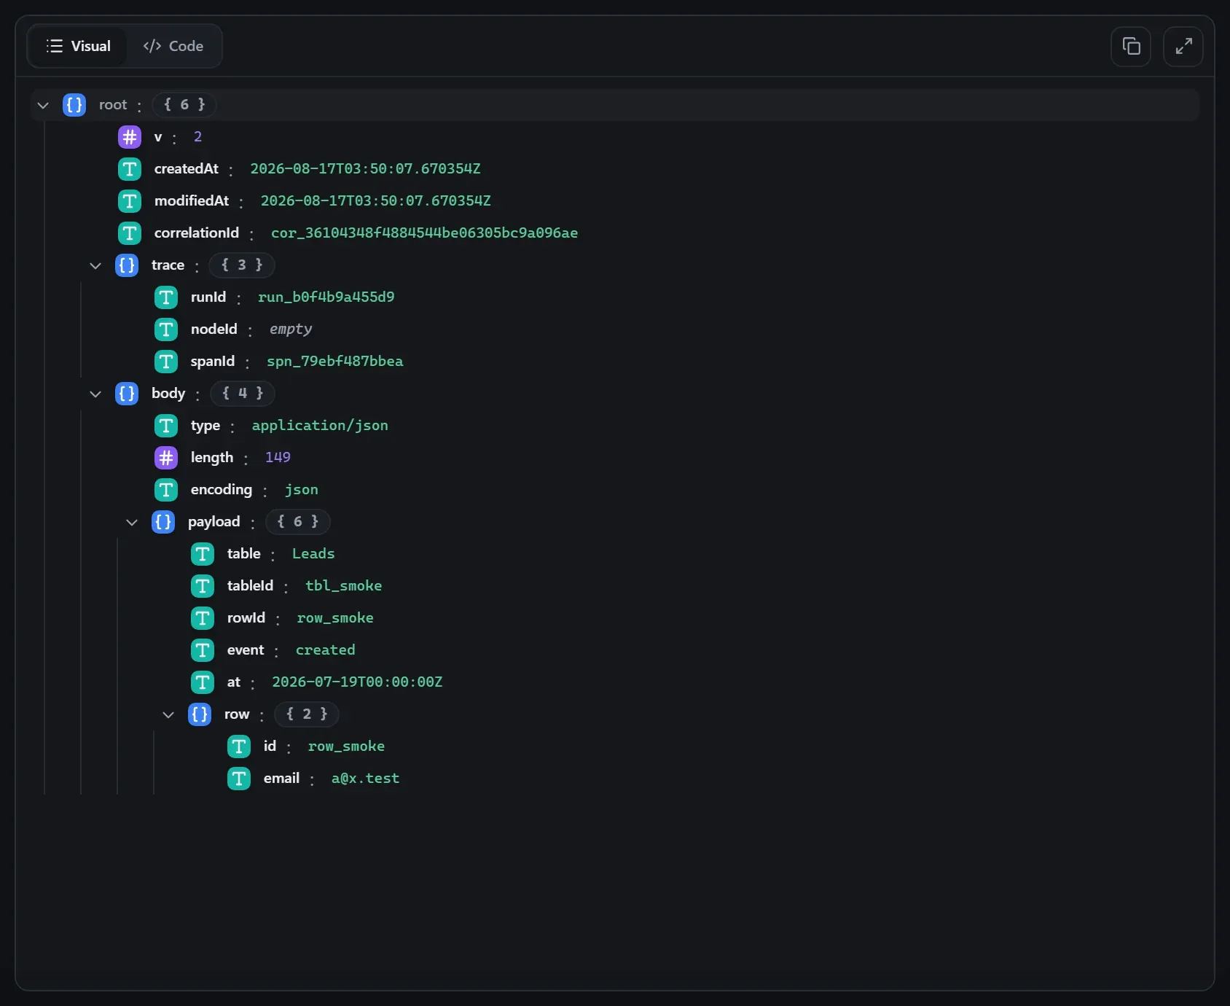1230x1006 pixels.
Task: Click the row key label
Action: pyautogui.click(x=237, y=714)
